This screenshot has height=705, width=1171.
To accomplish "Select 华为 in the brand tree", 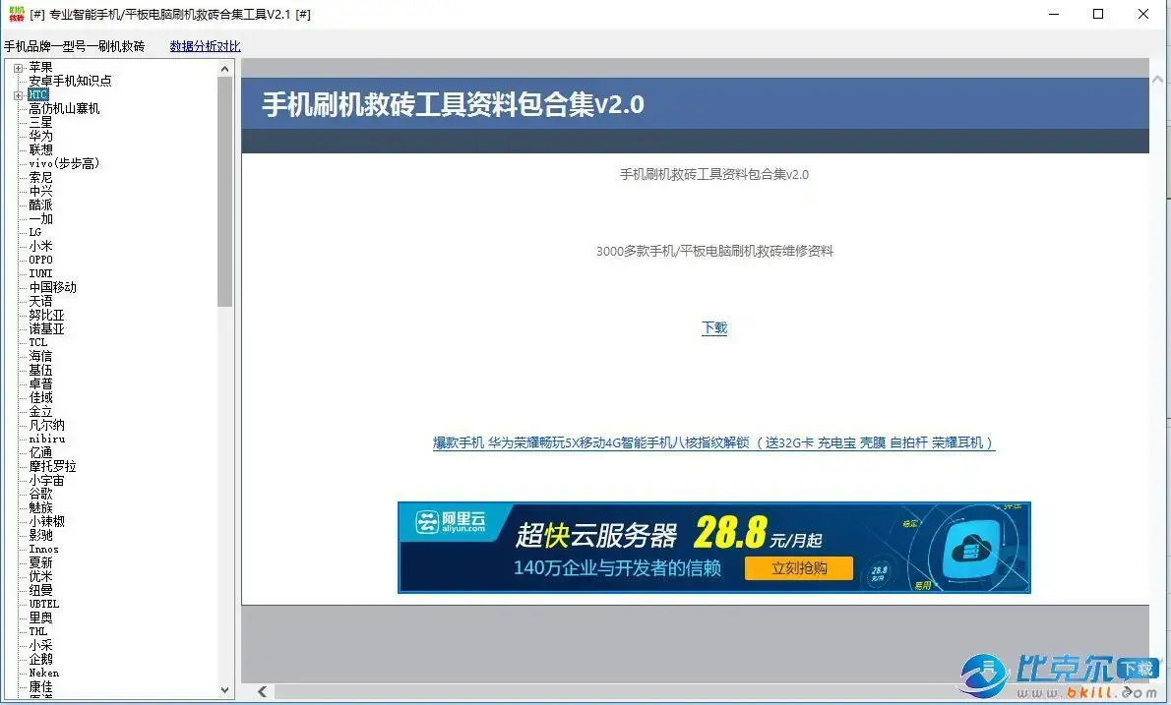I will [40, 136].
